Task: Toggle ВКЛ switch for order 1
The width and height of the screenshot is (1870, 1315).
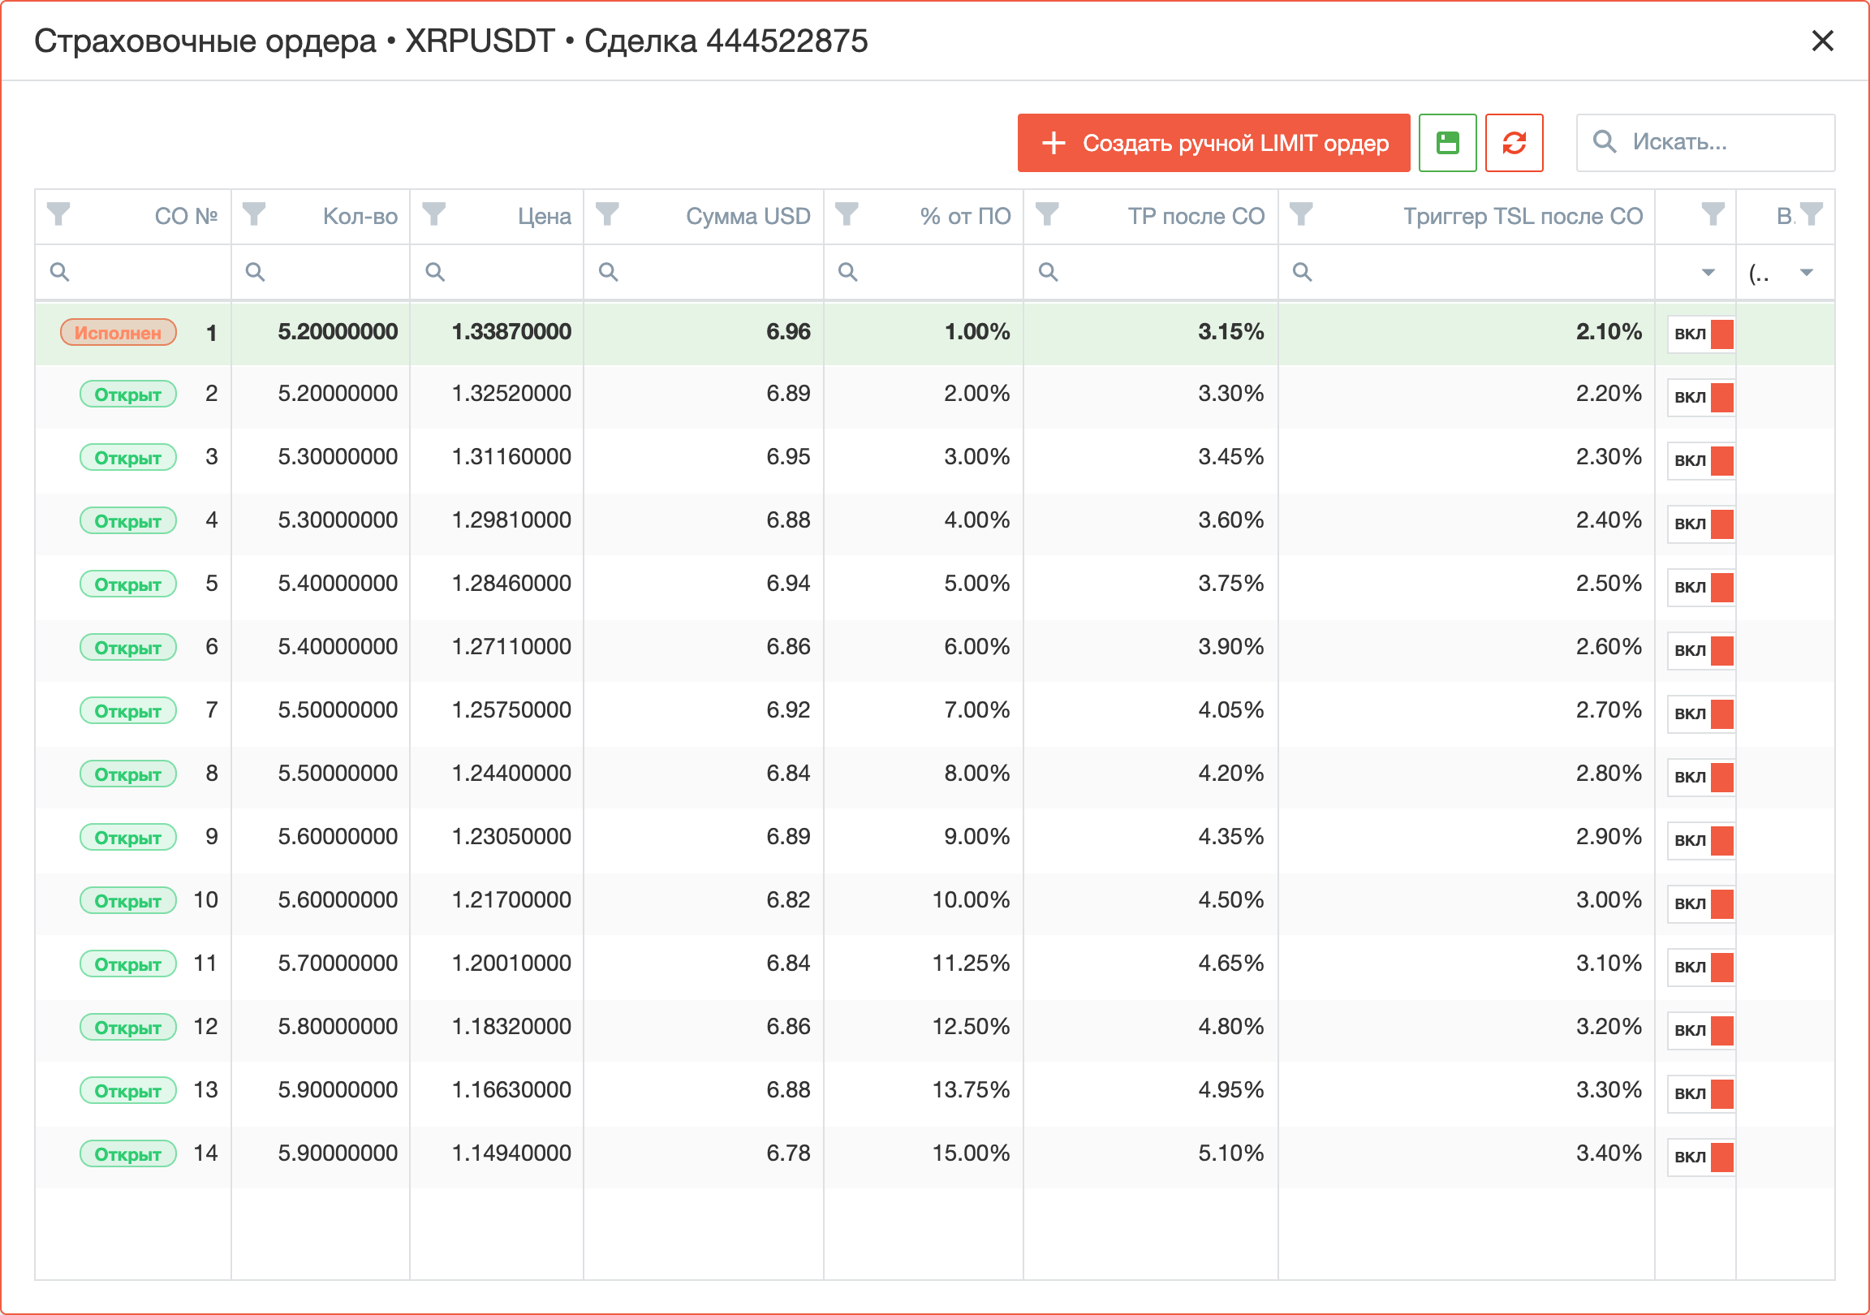Action: click(x=1700, y=334)
